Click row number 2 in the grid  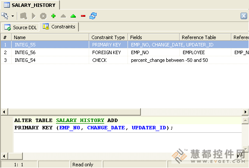(x=6, y=52)
